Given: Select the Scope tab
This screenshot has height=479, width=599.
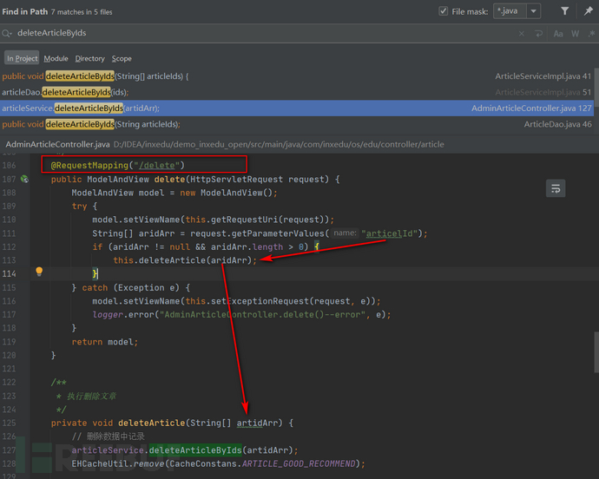Looking at the screenshot, I should pyautogui.click(x=122, y=58).
